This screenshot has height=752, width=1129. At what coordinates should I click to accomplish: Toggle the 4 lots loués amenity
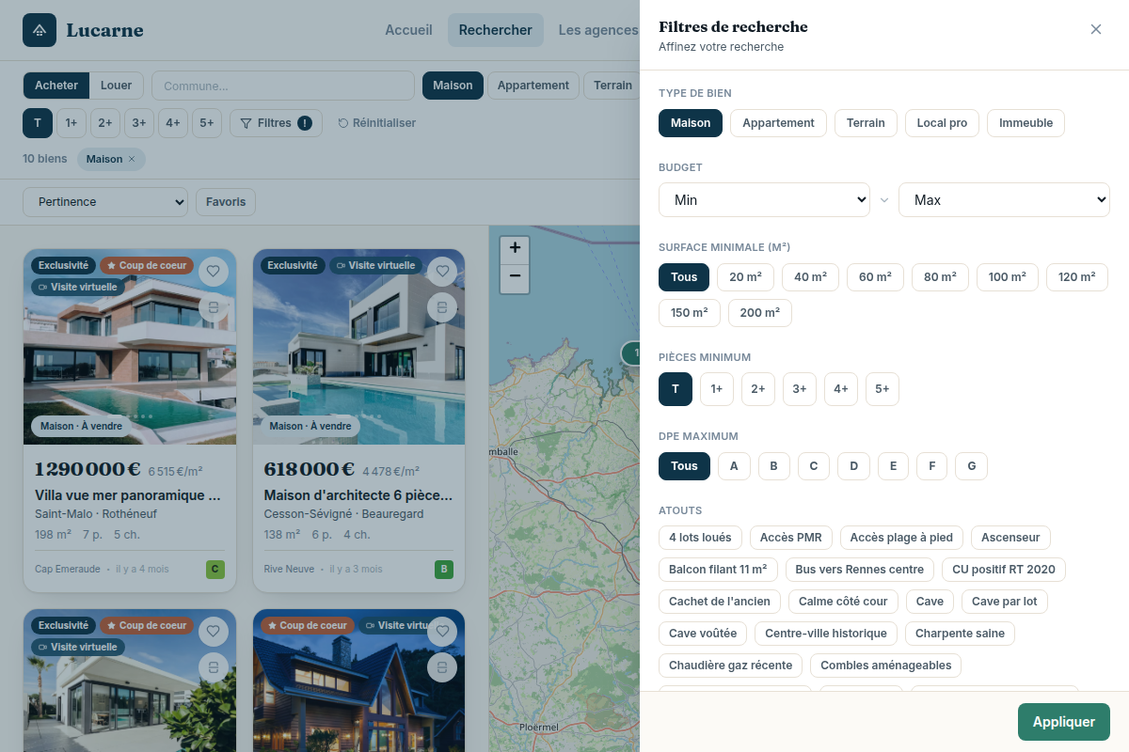pos(700,538)
